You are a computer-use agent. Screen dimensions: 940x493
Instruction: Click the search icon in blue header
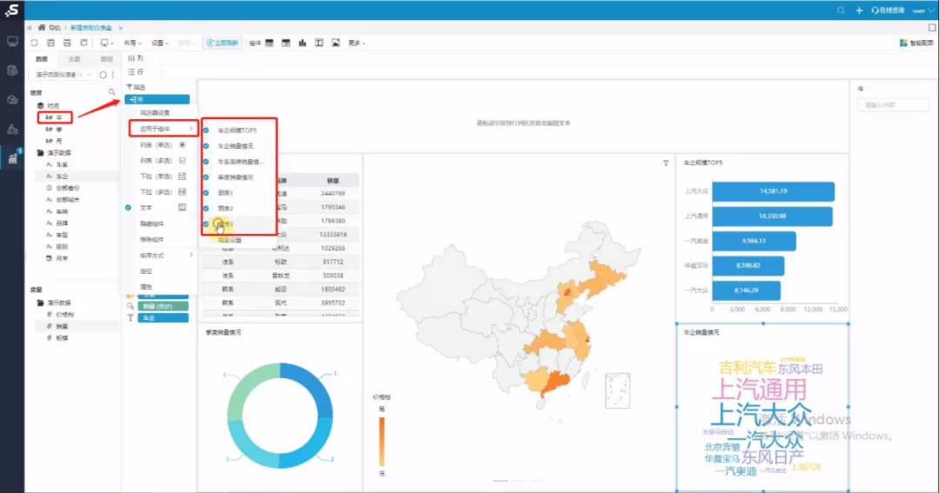pos(841,10)
